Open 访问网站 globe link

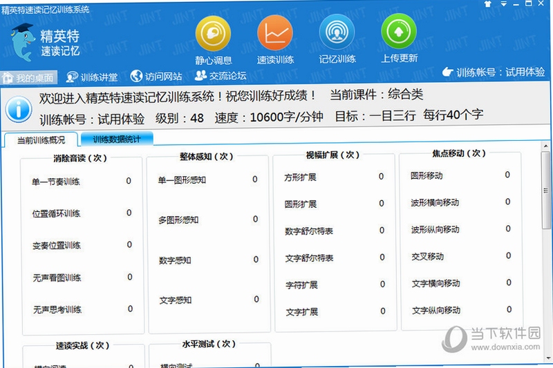[x=156, y=76]
